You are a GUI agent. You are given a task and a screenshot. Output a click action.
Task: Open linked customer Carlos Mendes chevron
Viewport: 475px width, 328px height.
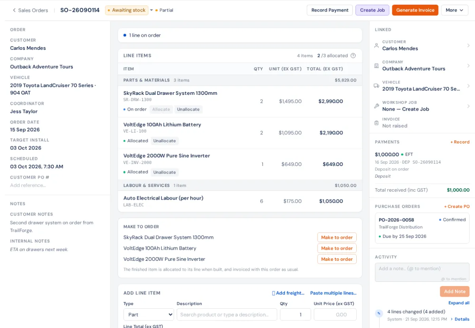click(468, 45)
